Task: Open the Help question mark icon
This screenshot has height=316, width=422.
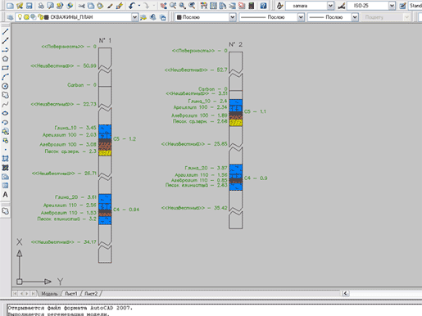Action: pos(263,5)
